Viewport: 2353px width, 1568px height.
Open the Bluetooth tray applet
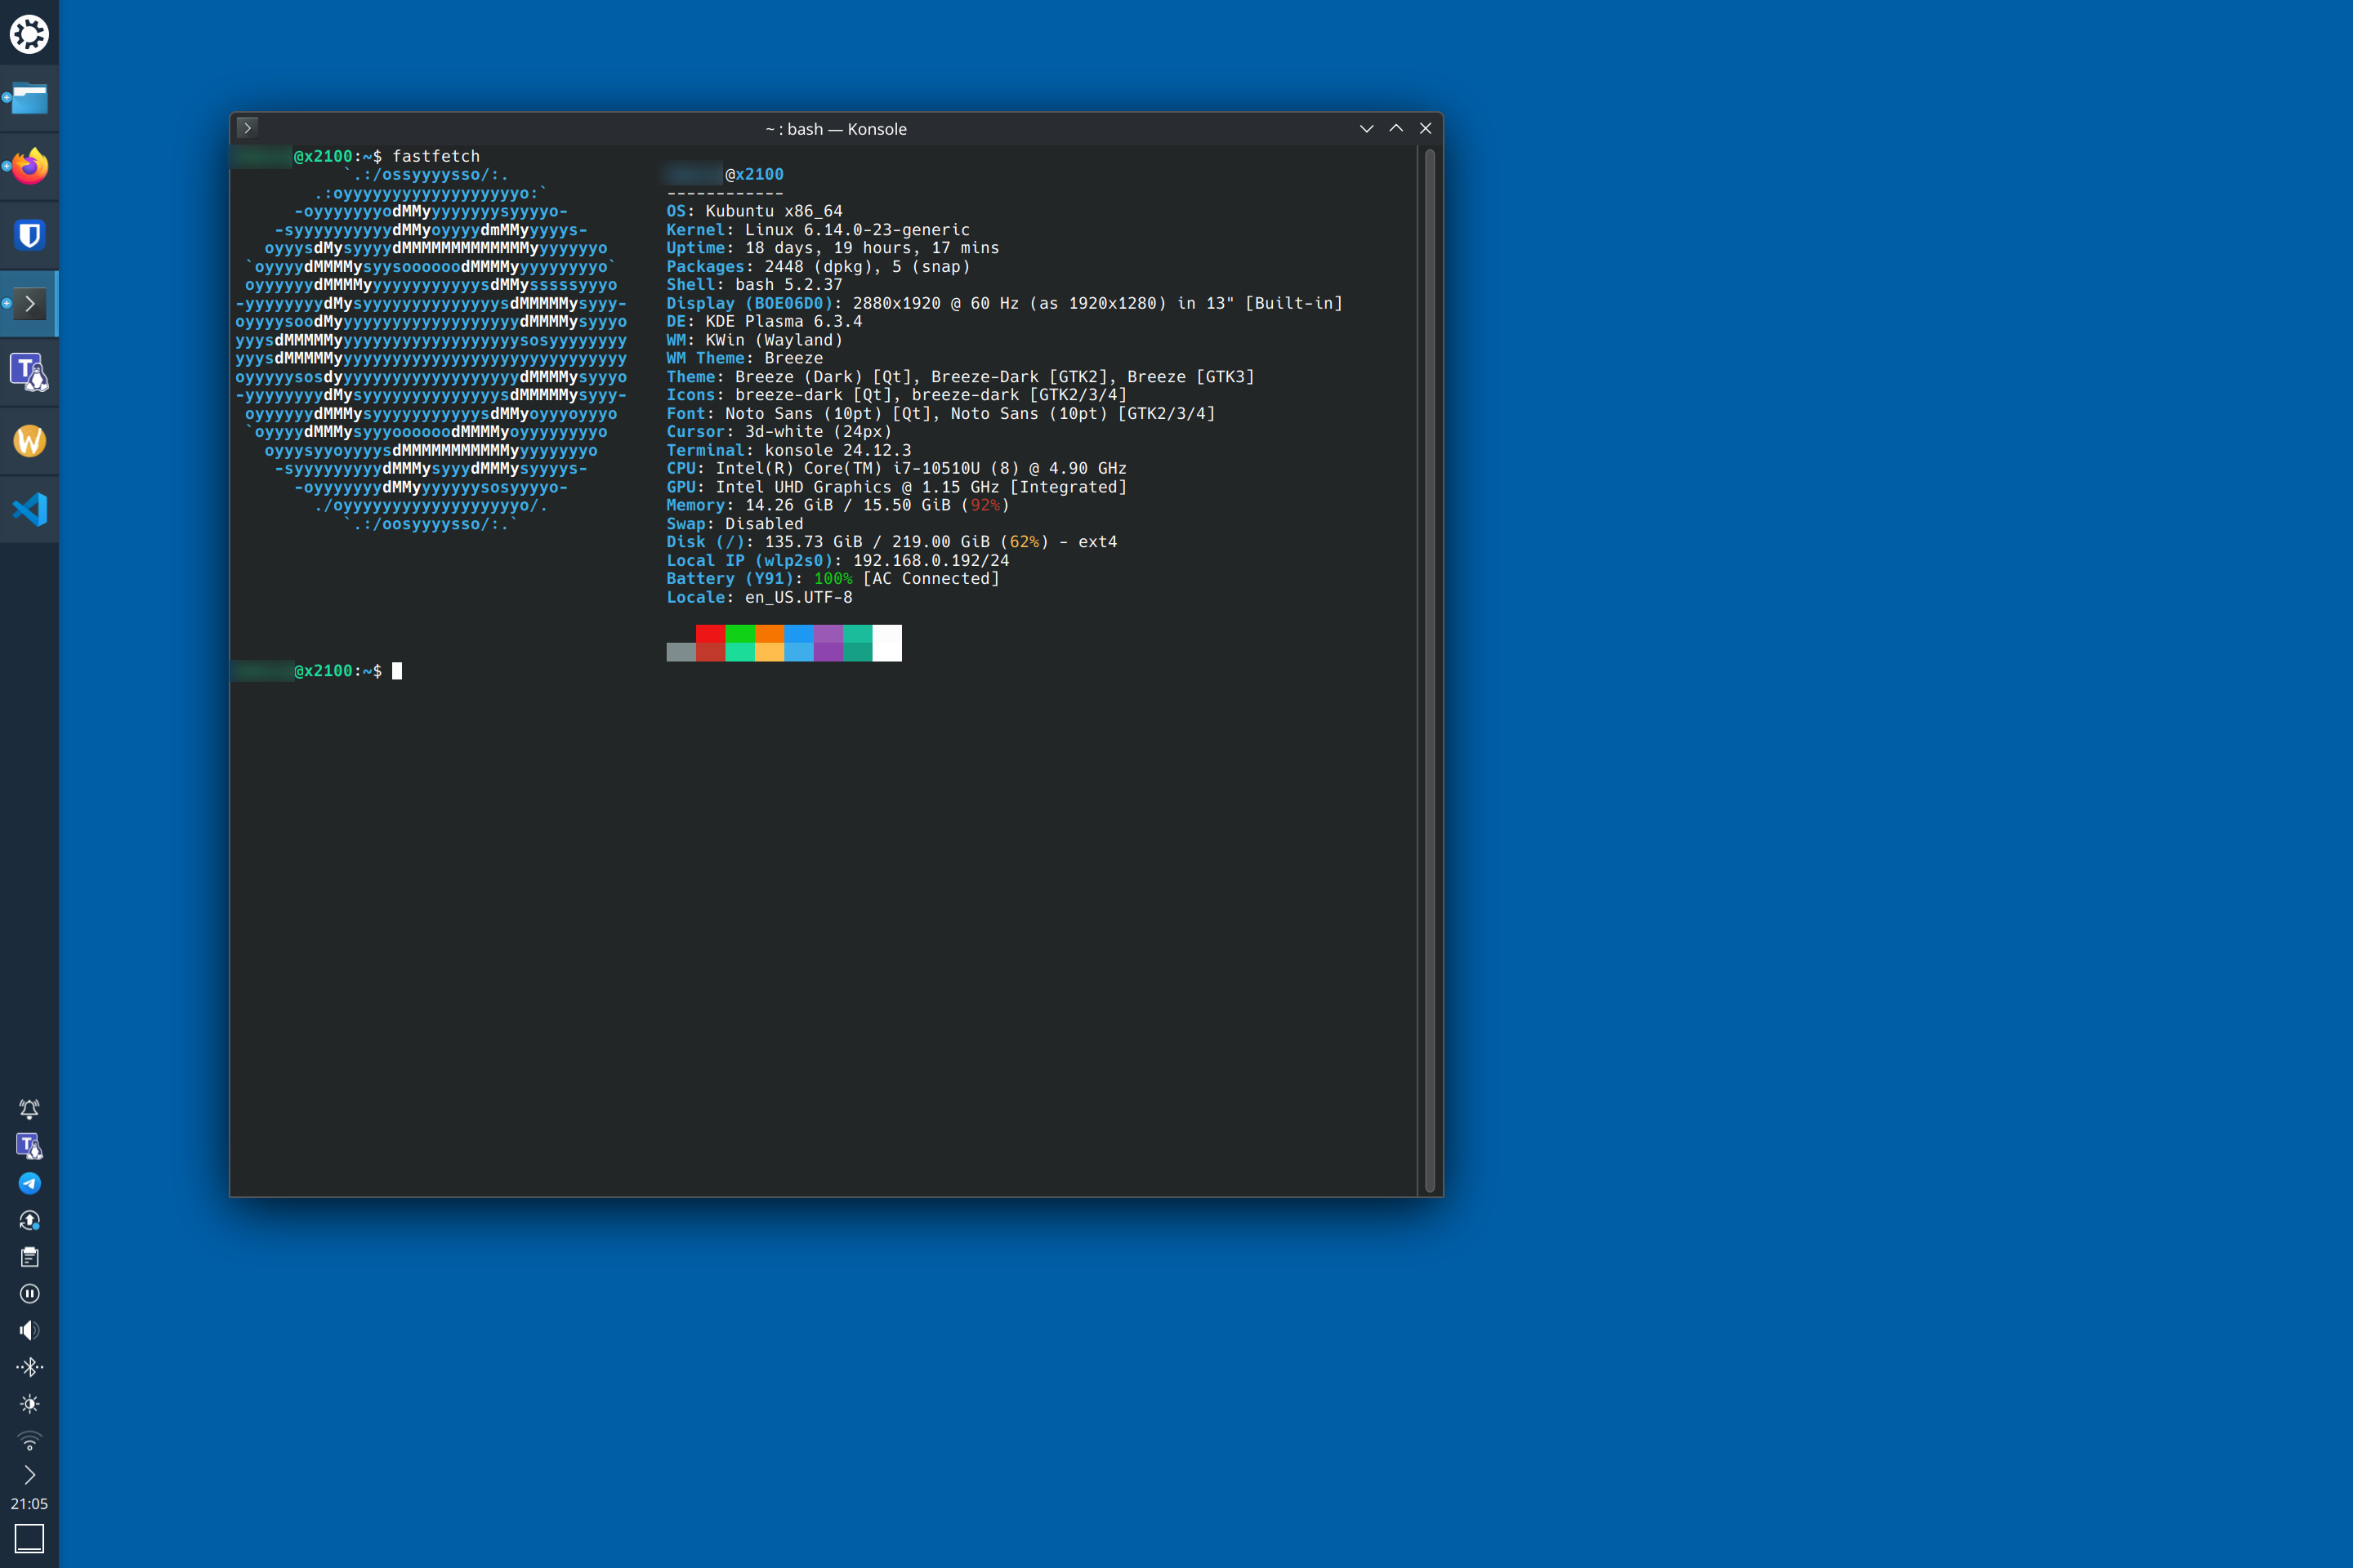point(29,1367)
